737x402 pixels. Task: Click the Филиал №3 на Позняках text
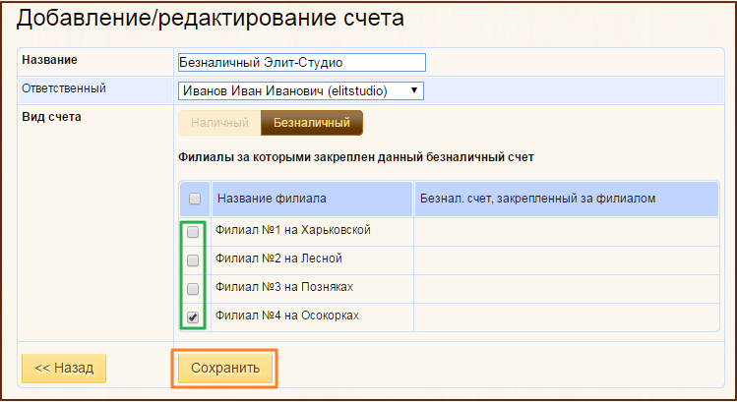[284, 287]
